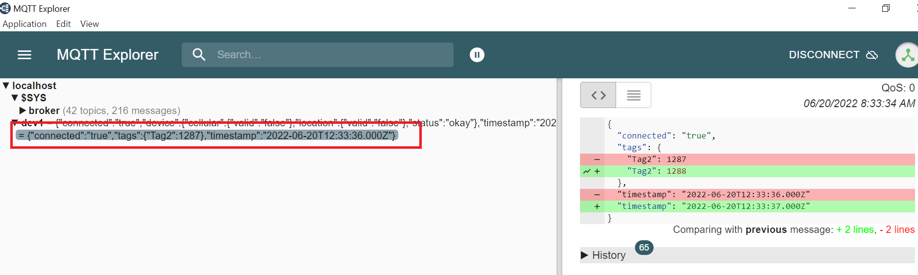Click the crossed-out cloud disconnect icon
918x275 pixels.
[x=872, y=55]
